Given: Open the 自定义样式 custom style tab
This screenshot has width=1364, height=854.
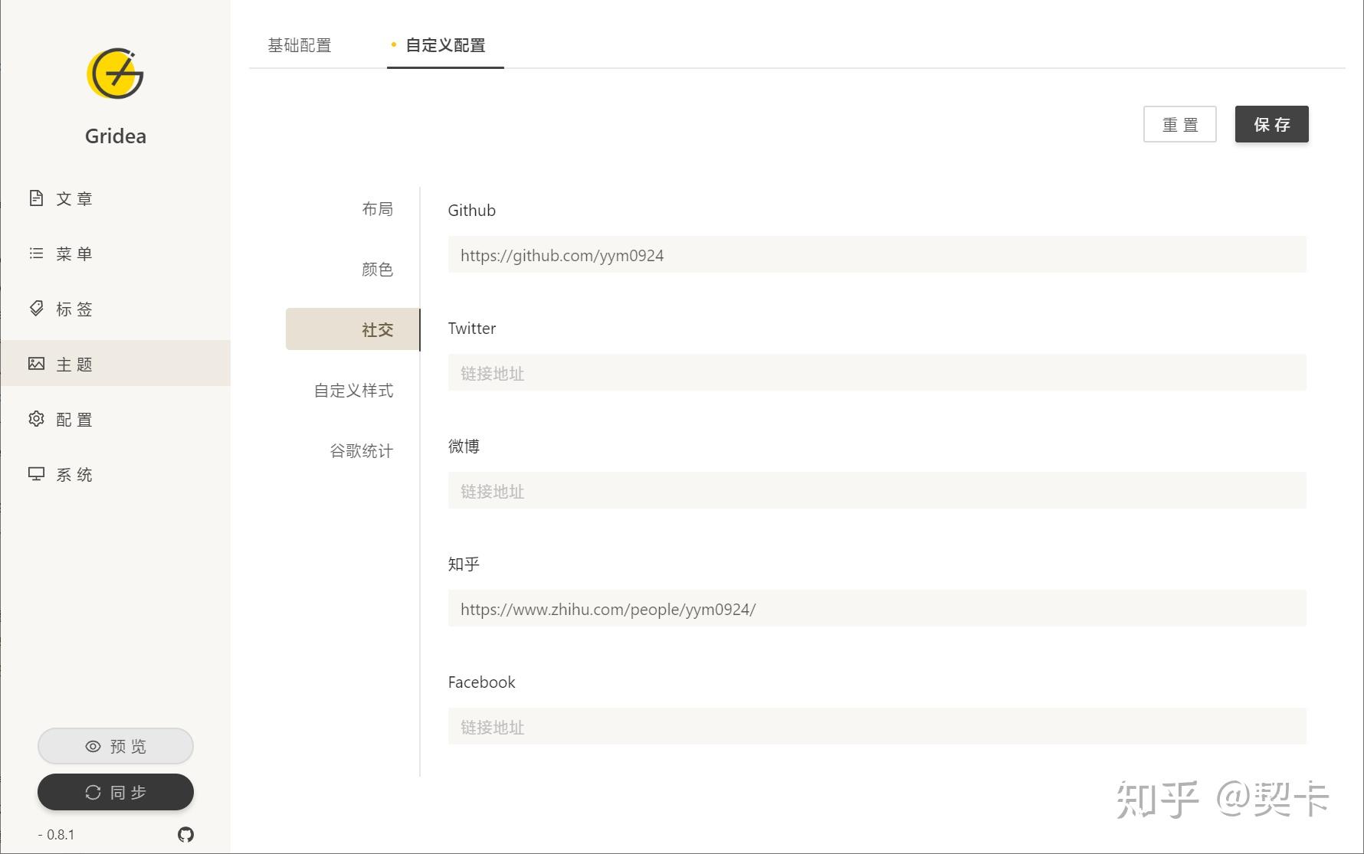Looking at the screenshot, I should 353,390.
